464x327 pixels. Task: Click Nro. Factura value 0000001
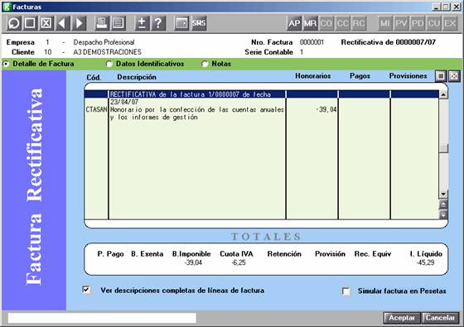(x=312, y=42)
